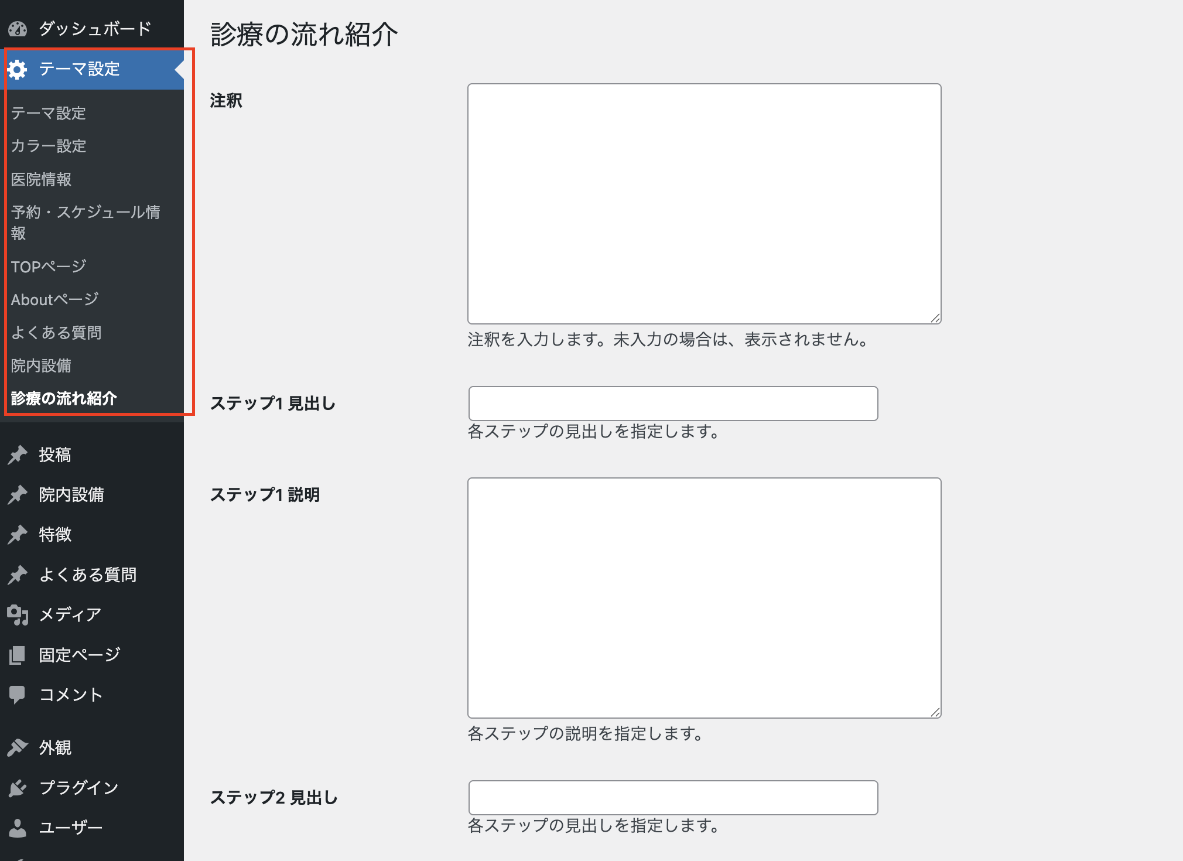This screenshot has height=861, width=1183.
Task: Focus the ステップ1 見出し text field
Action: 673,404
